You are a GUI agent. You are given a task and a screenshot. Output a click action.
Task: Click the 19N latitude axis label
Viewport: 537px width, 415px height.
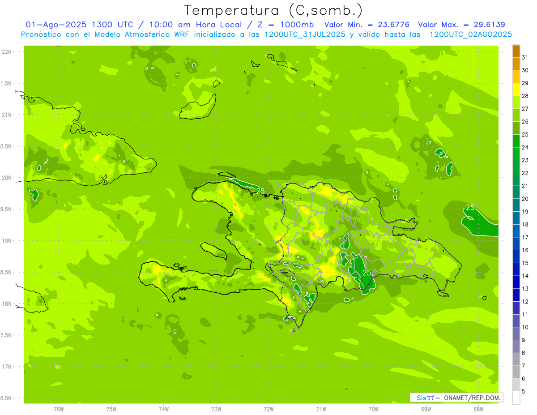point(7,241)
